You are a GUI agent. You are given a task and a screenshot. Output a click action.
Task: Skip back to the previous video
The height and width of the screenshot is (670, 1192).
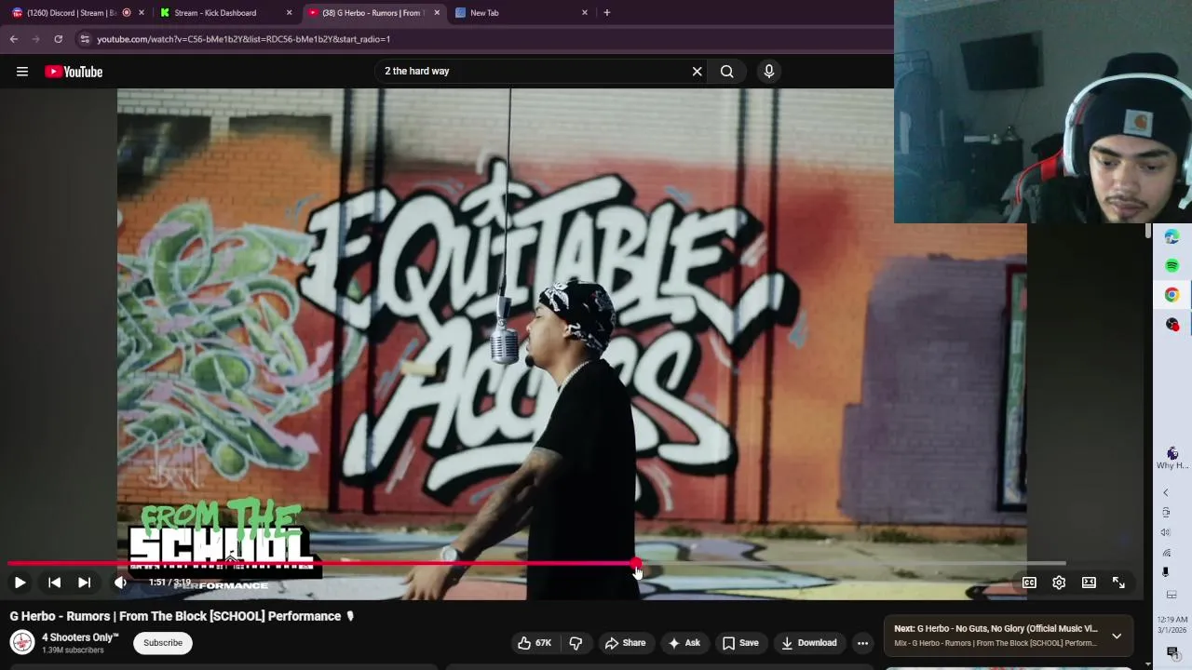pyautogui.click(x=54, y=583)
